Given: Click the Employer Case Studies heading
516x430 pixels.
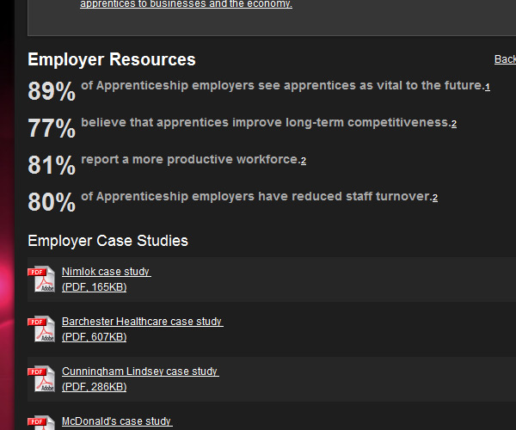Looking at the screenshot, I should (x=107, y=241).
